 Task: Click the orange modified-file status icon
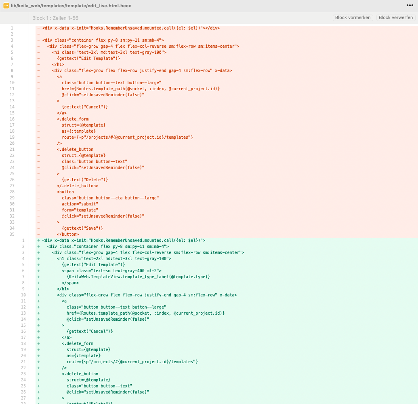pos(6,6)
